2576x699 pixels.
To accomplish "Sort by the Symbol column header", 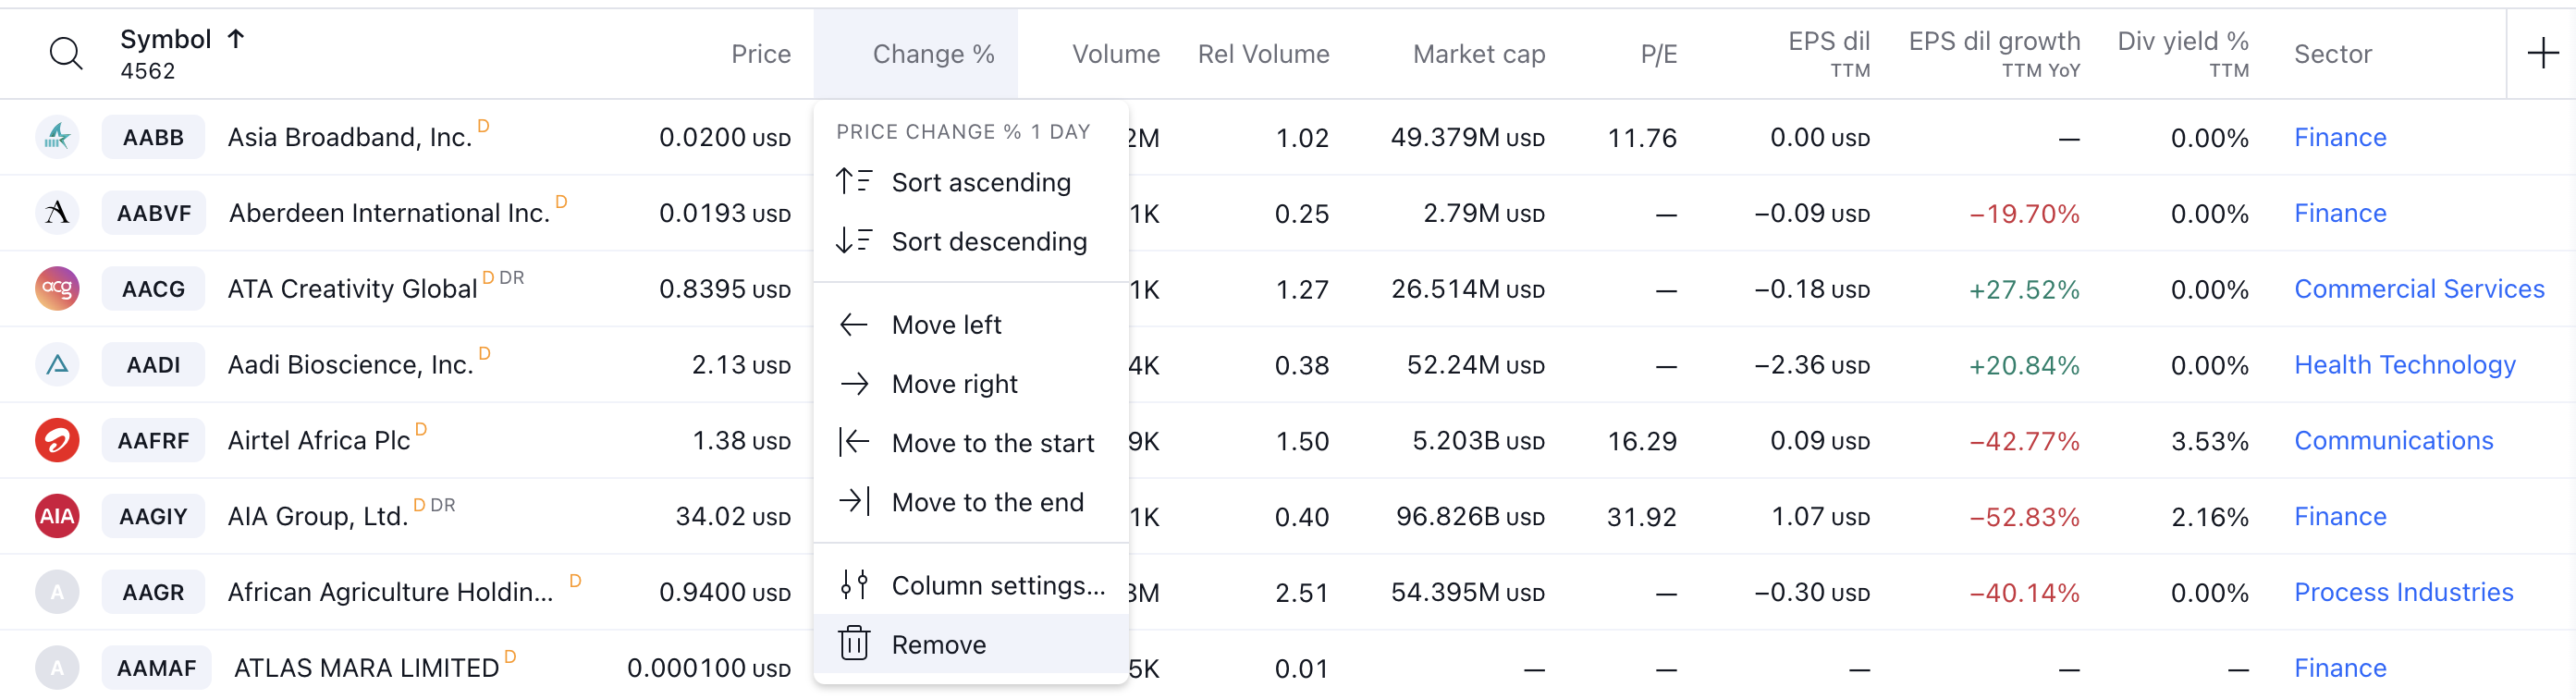I will coord(166,39).
